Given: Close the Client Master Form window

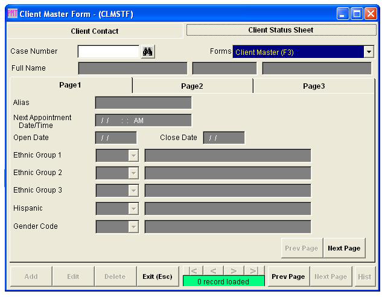Looking at the screenshot, I should (x=371, y=14).
